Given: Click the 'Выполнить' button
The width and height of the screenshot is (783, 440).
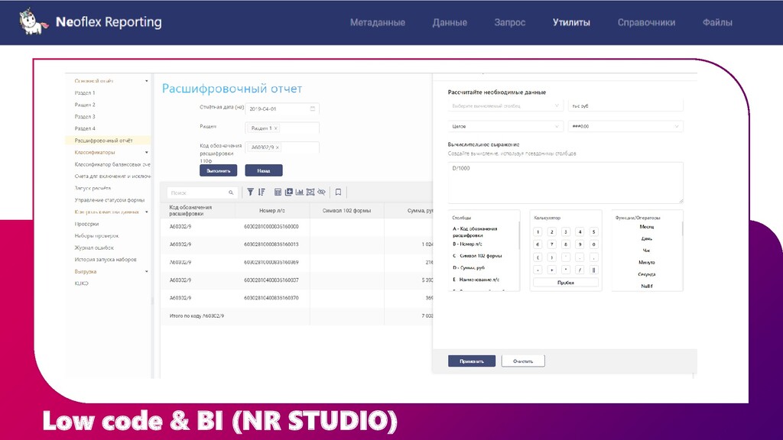Looking at the screenshot, I should tap(218, 170).
